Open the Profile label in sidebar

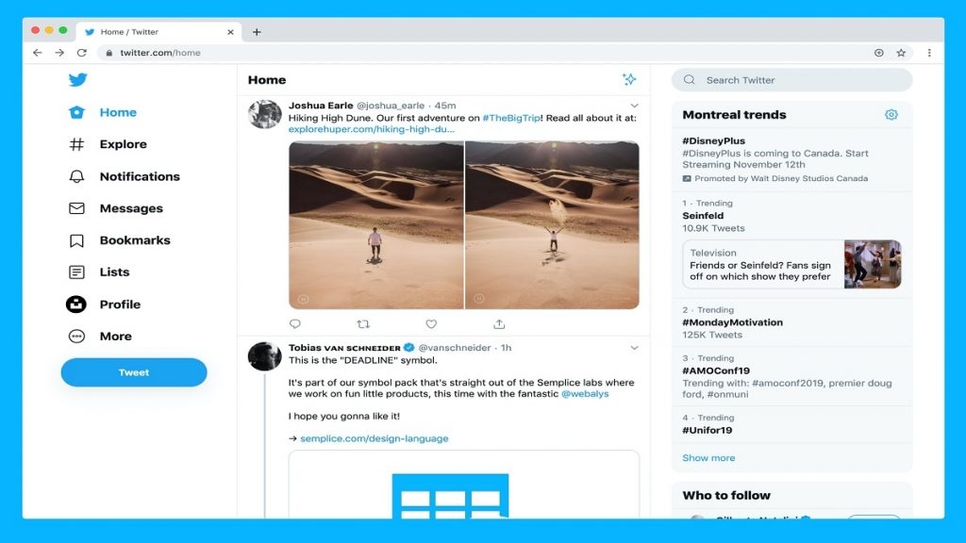coord(120,304)
